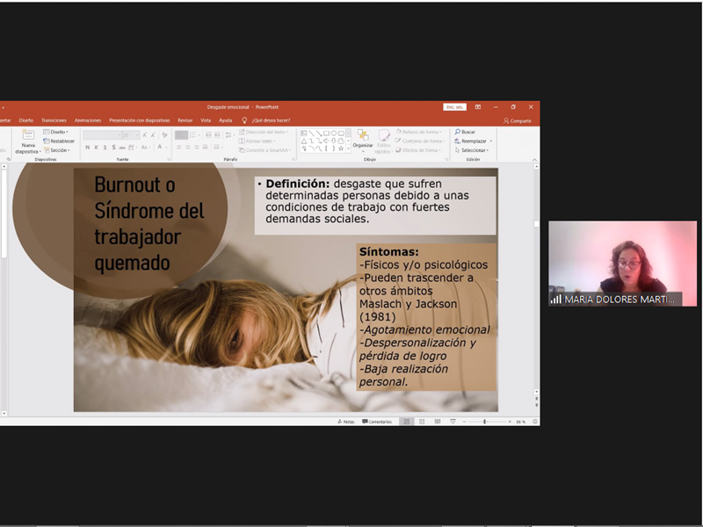Select the triangle shape in gallery
The image size is (703, 527).
coord(304,141)
